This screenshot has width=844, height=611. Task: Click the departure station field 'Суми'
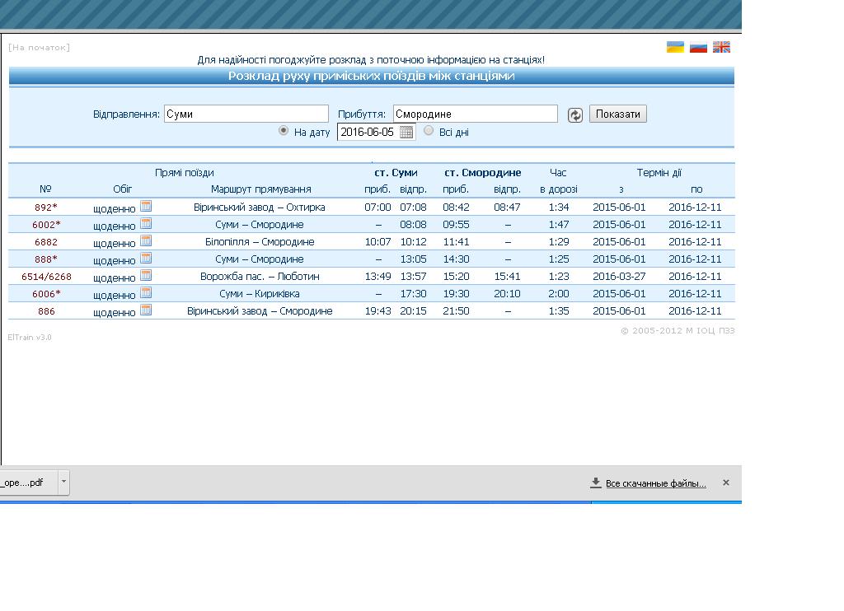coord(246,114)
